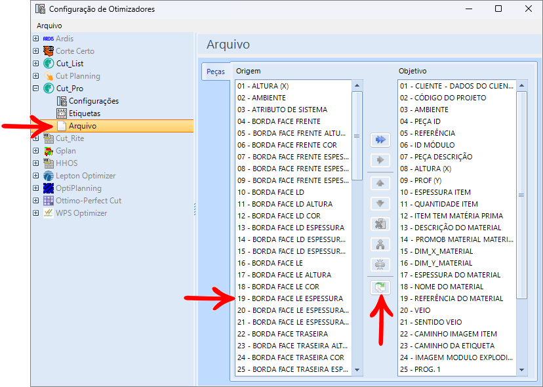Select '20 - VEIO' in Objetivo

pos(457,310)
